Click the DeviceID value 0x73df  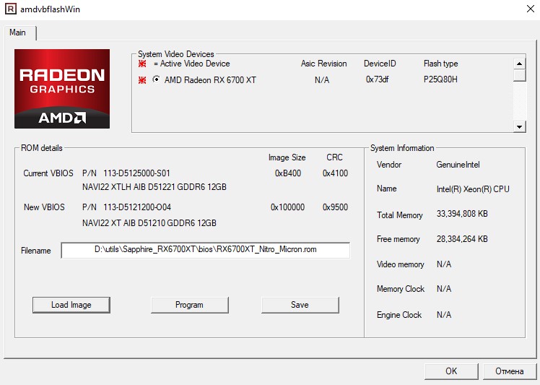[377, 79]
